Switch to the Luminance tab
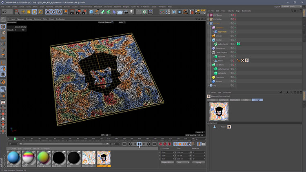The height and width of the screenshot is (172, 306). (x=224, y=100)
